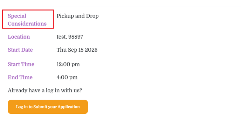The height and width of the screenshot is (138, 241).
Task: Select the word Drop in considerations value
Action: 92,16
